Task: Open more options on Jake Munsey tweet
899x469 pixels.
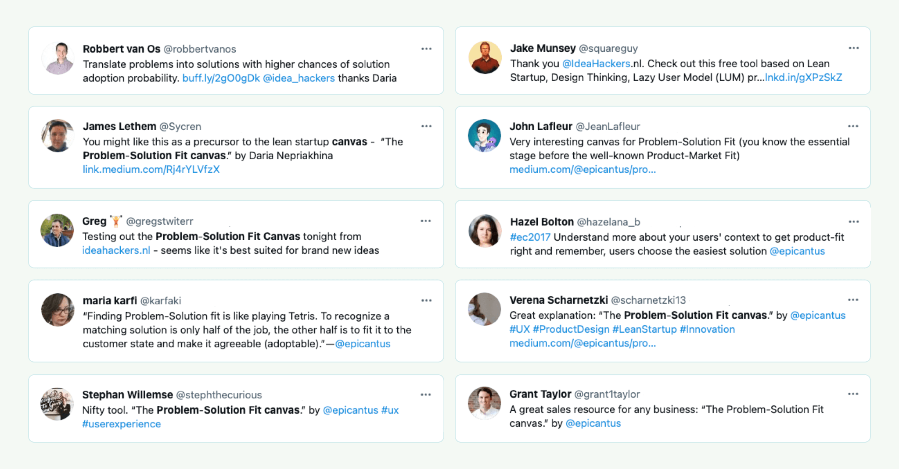Action: pos(853,48)
